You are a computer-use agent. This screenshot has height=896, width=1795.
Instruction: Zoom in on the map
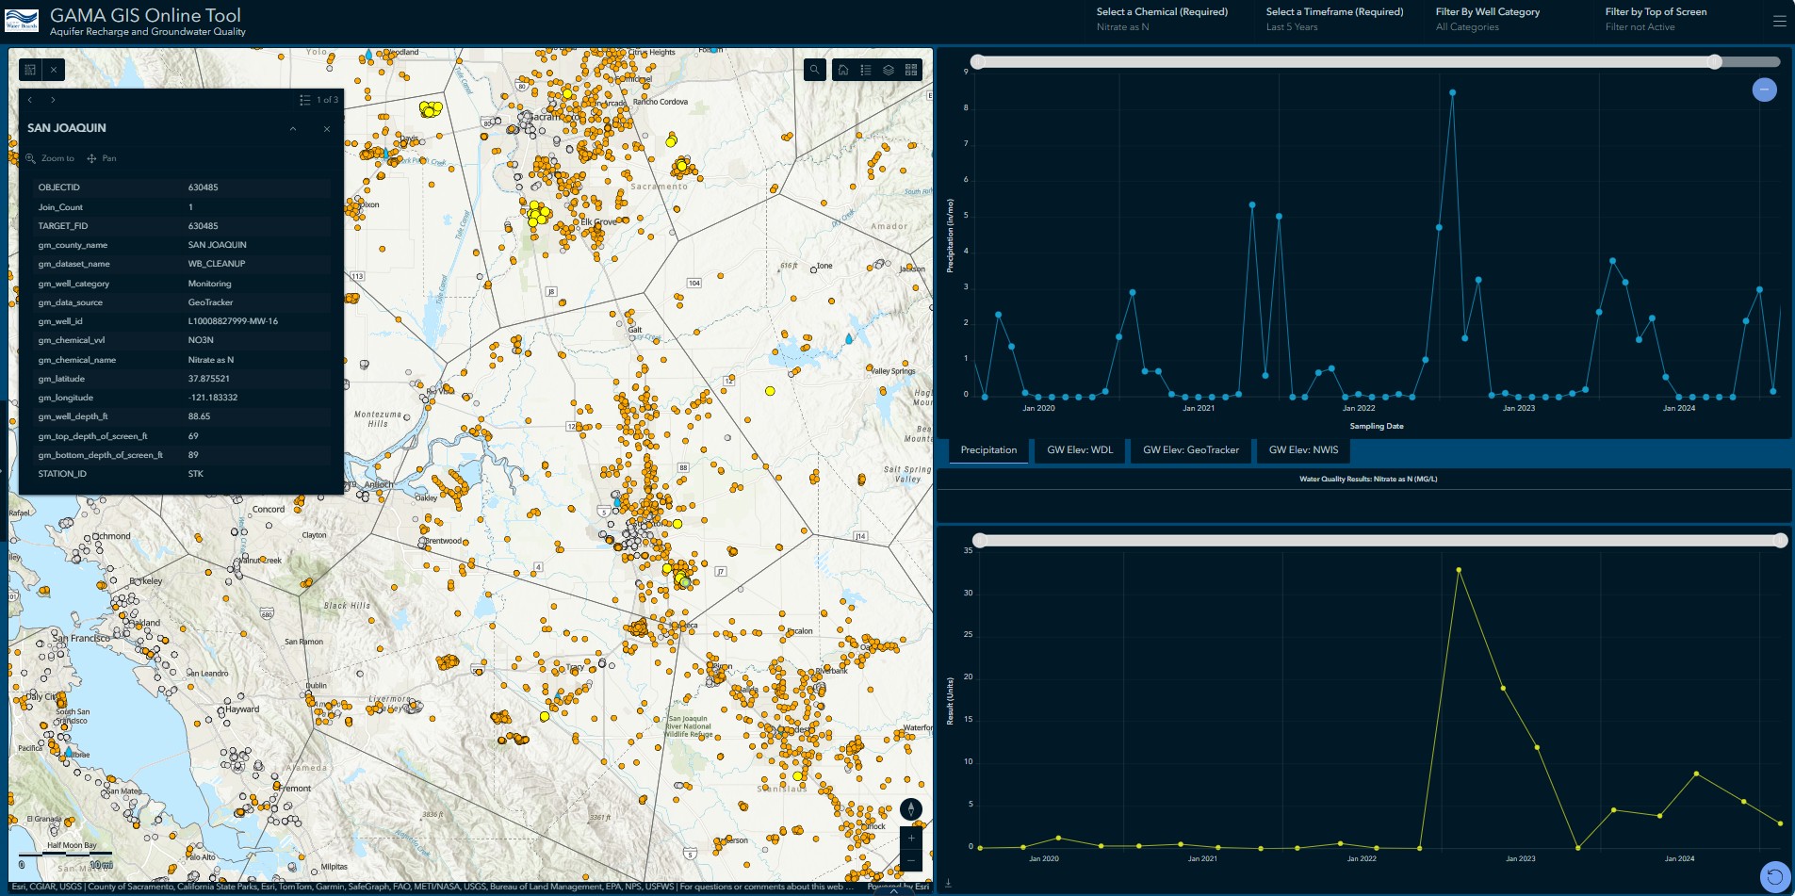[910, 838]
